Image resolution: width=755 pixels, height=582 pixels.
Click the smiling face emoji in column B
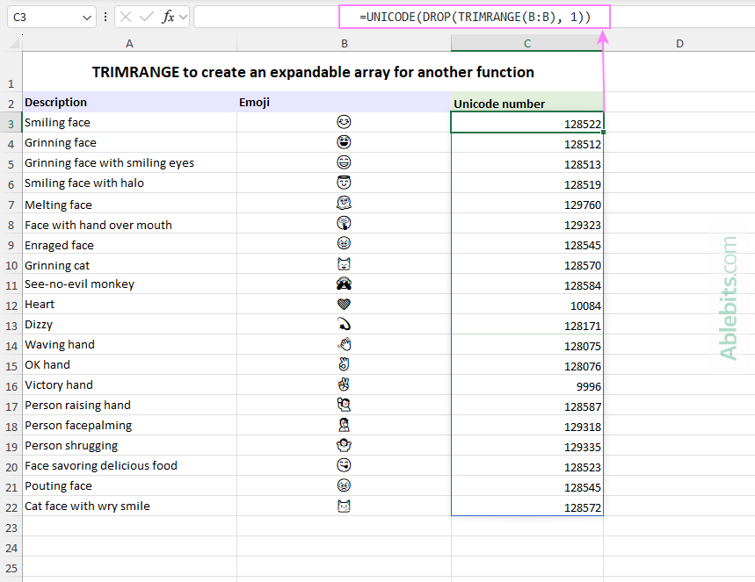(344, 122)
